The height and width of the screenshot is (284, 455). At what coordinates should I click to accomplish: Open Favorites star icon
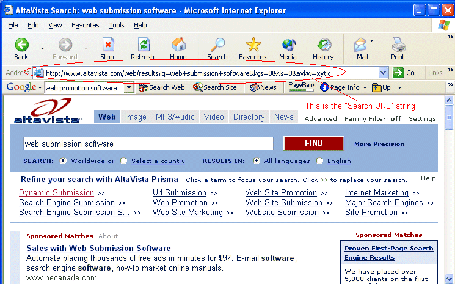coord(253,45)
